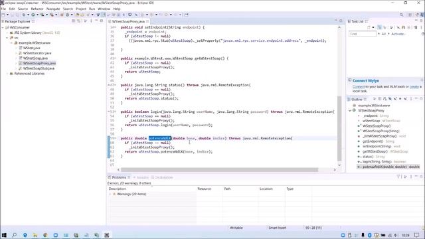Open the File menu
Screen dimensions: 425x239
pos(3,9)
